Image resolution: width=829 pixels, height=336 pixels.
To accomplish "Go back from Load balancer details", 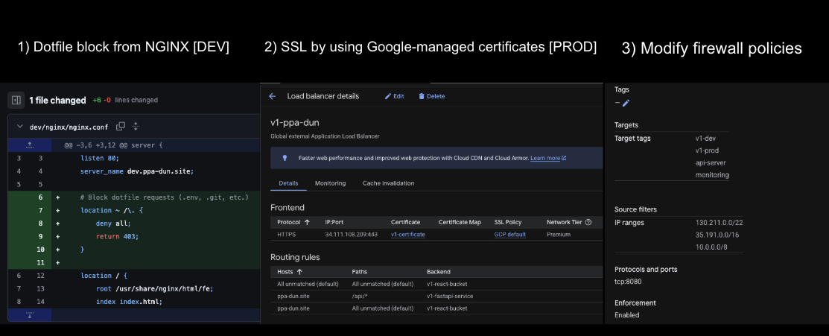I will pos(272,96).
